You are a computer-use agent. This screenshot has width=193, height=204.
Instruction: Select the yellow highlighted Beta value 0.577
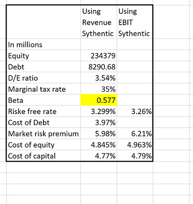(x=99, y=100)
